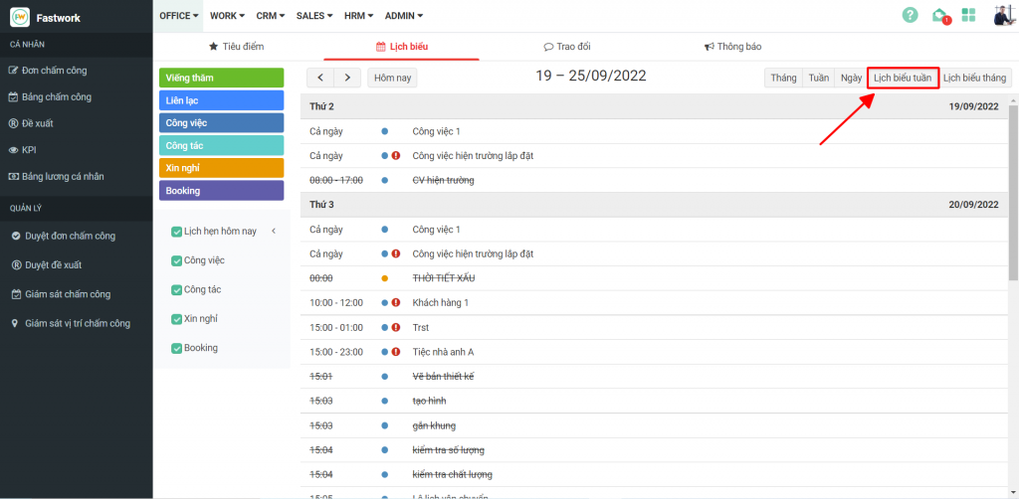The image size is (1019, 499).
Task: Click the Fastwork logo icon
Action: point(19,16)
